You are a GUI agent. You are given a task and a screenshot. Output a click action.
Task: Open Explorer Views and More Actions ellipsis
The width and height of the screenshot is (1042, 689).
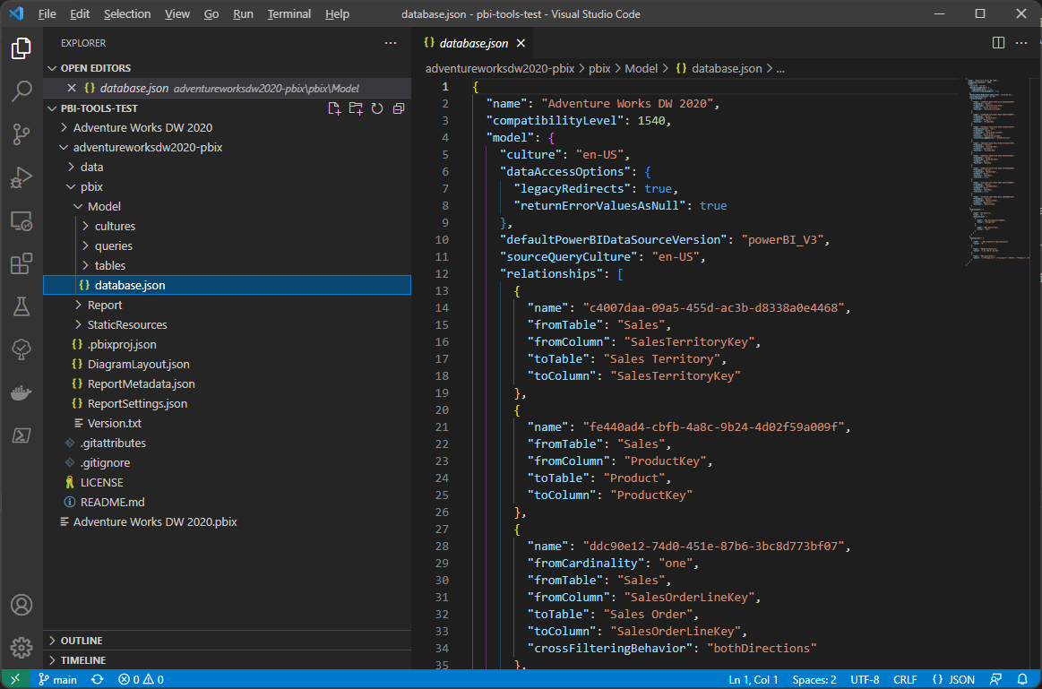coord(391,43)
